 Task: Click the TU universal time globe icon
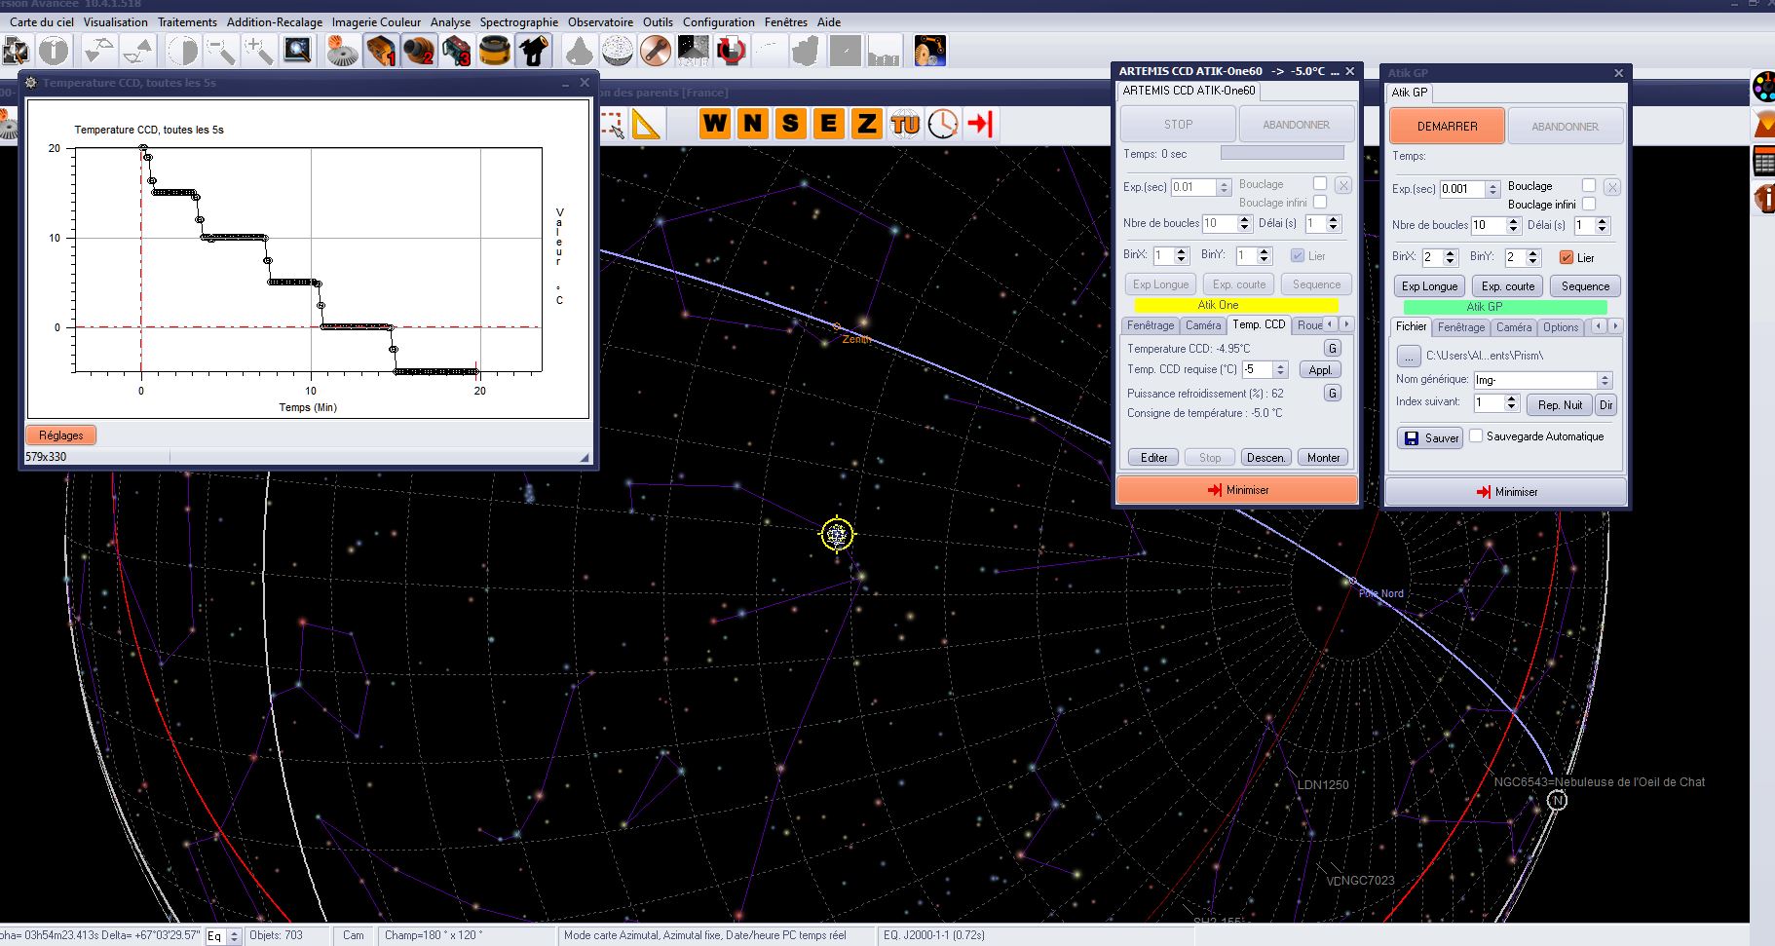[904, 124]
